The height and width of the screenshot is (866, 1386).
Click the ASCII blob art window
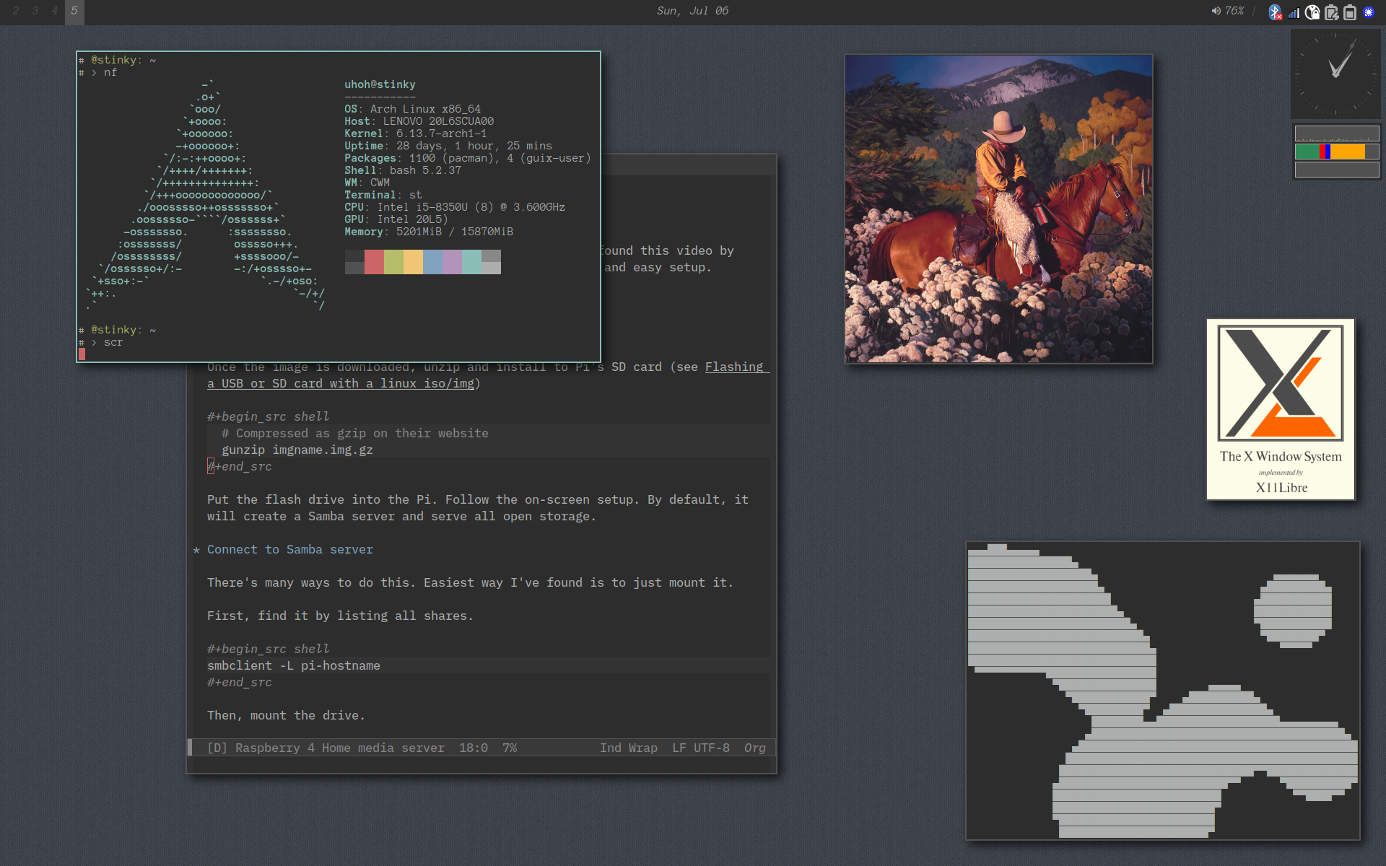1163,691
